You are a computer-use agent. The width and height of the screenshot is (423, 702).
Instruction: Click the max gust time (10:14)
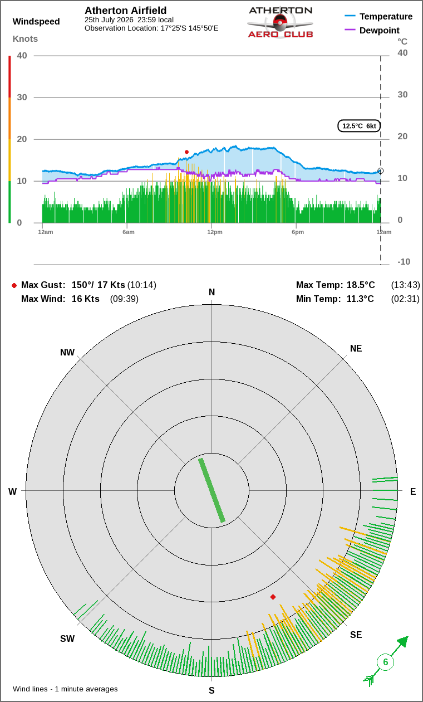point(142,285)
